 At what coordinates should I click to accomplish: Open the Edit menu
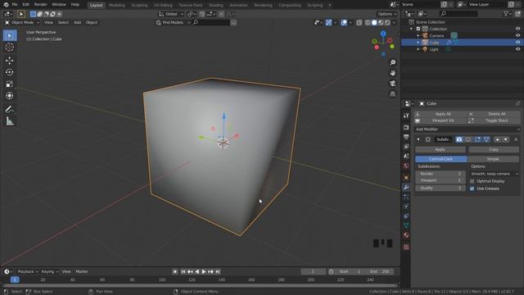(25, 5)
